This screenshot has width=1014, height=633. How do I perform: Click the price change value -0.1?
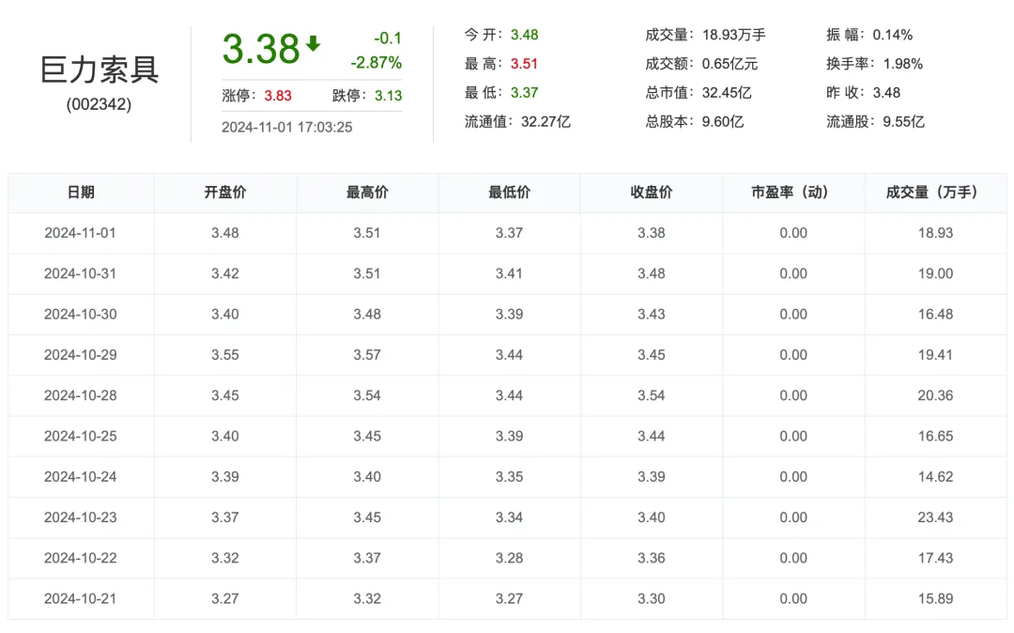(x=388, y=39)
